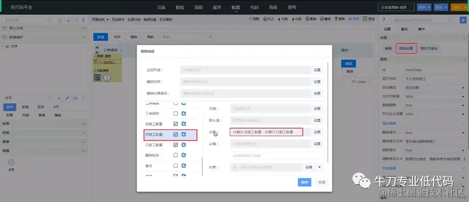The width and height of the screenshot is (469, 202).
Task: Uncheck the 可报工数量 checkbox
Action: [x=175, y=134]
